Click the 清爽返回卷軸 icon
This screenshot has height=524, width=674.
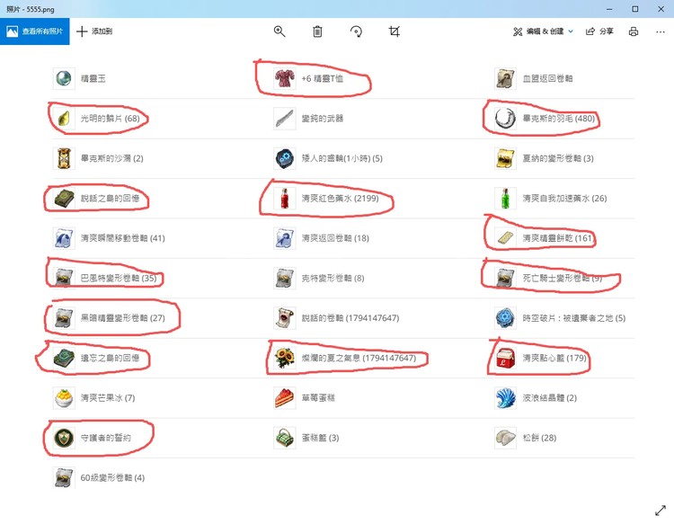[x=285, y=238]
